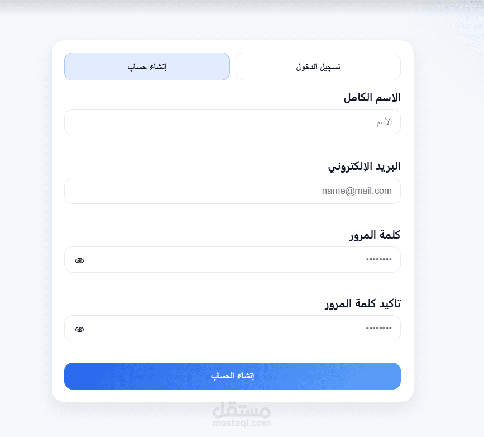Select the إنشاء حساب tab
This screenshot has height=437, width=484.
(147, 66)
